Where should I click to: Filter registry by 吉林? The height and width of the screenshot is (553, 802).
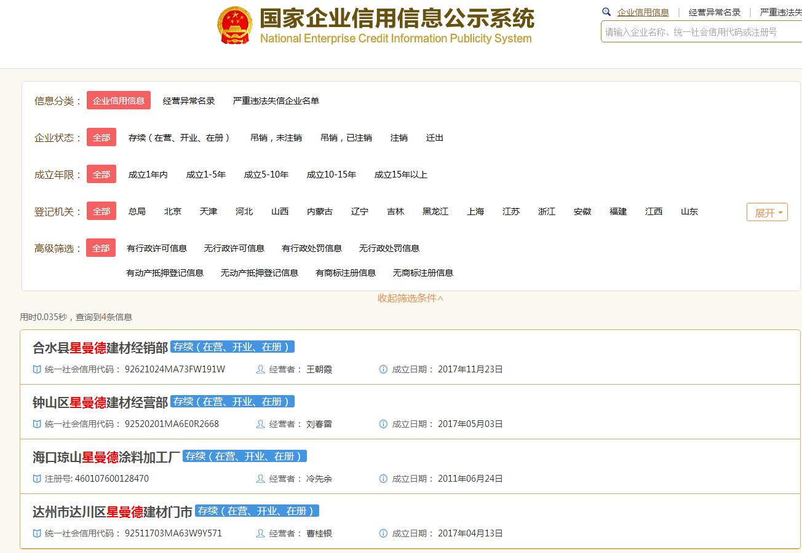(x=395, y=211)
